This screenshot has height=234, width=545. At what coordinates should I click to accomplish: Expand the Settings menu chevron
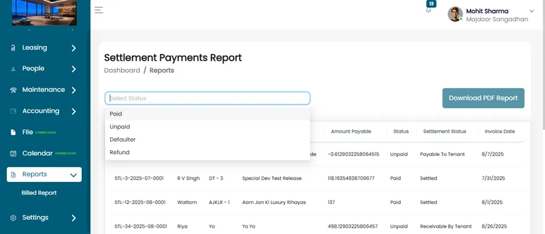74,218
